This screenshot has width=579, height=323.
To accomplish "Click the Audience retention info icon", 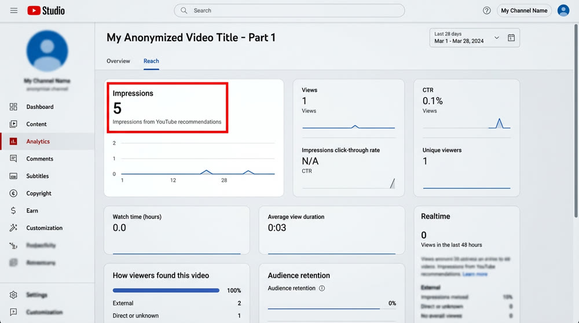I will point(322,288).
